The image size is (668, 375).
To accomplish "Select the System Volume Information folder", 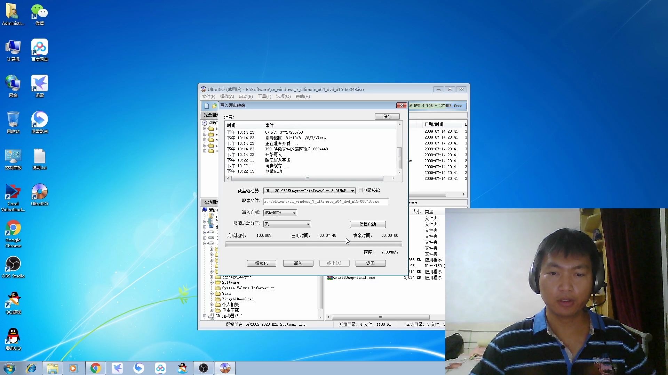I will click(x=248, y=288).
